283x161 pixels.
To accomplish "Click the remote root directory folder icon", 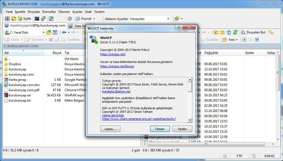I will 223,32.
